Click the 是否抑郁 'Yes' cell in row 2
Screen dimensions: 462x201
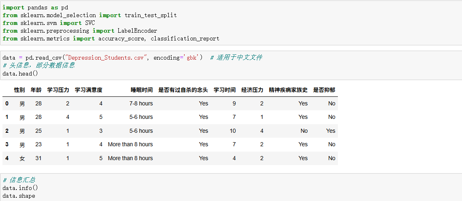331,131
